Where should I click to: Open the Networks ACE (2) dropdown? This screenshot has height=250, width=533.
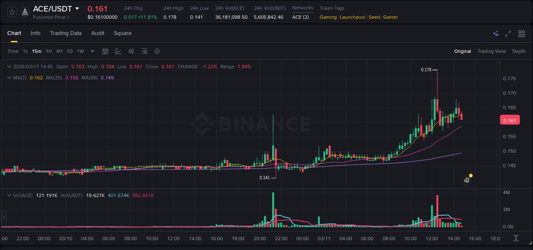(301, 17)
